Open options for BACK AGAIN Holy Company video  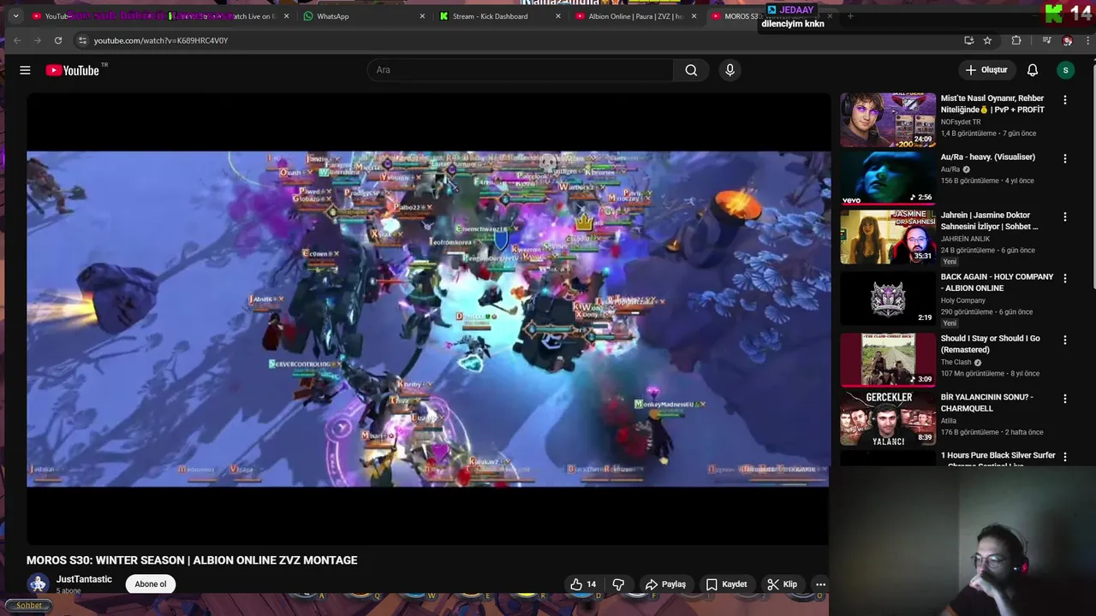click(x=1065, y=278)
